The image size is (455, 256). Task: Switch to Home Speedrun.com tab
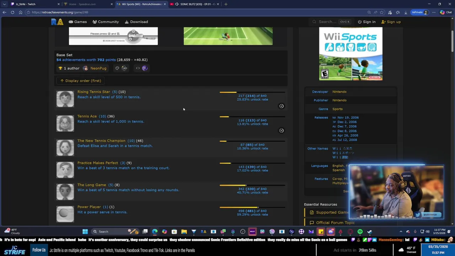tap(87, 4)
